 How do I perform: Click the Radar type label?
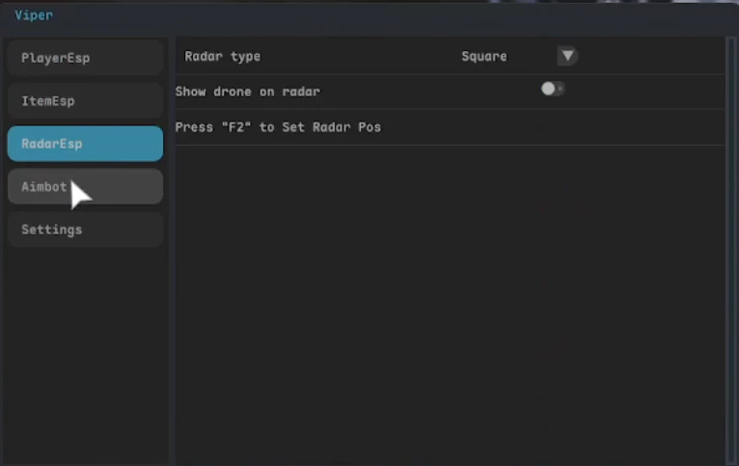pos(223,57)
